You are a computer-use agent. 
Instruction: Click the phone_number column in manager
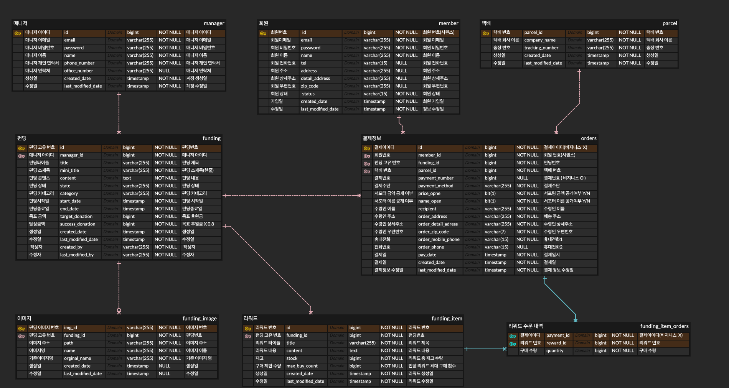click(79, 63)
